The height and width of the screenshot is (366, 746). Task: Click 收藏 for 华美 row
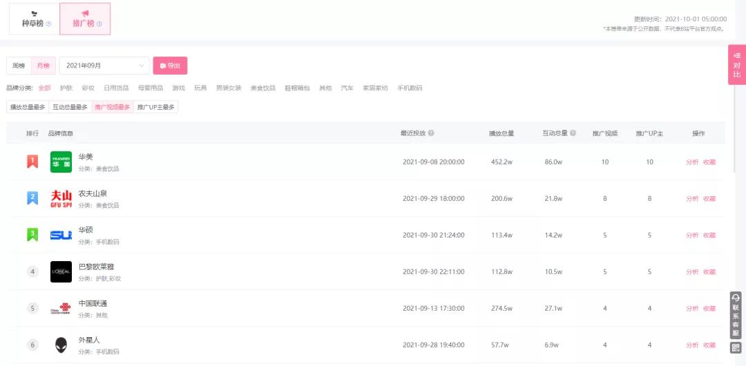[x=709, y=162]
